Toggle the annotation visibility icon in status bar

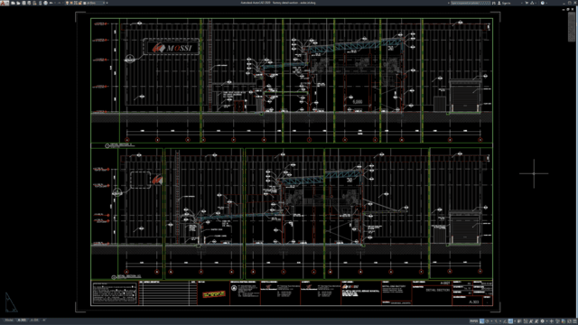coord(531,321)
